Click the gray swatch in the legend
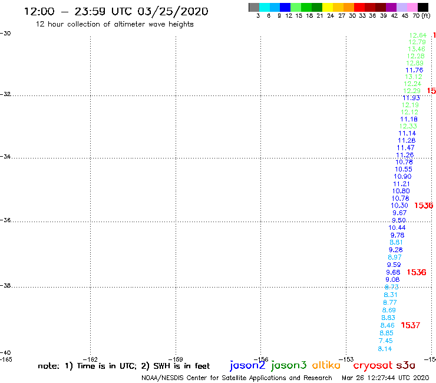Viewport: 436px width, 383px height. 254,7
